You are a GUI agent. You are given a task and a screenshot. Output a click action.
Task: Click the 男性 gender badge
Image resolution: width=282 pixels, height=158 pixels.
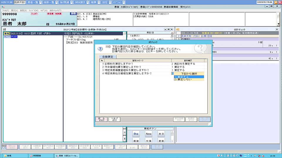tap(74, 14)
